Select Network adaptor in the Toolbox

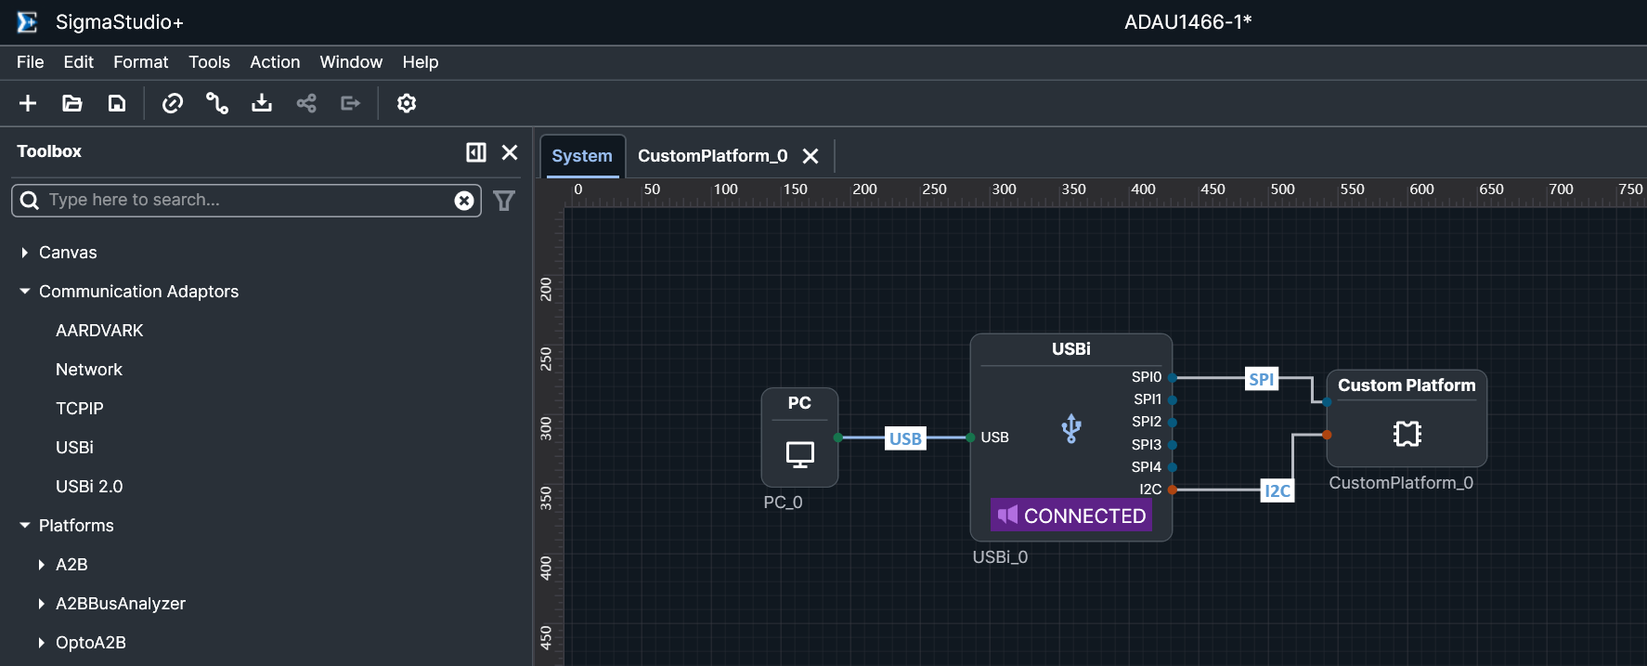[x=89, y=370]
